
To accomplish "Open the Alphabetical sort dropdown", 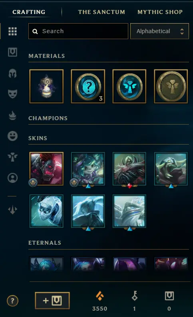I will (159, 31).
